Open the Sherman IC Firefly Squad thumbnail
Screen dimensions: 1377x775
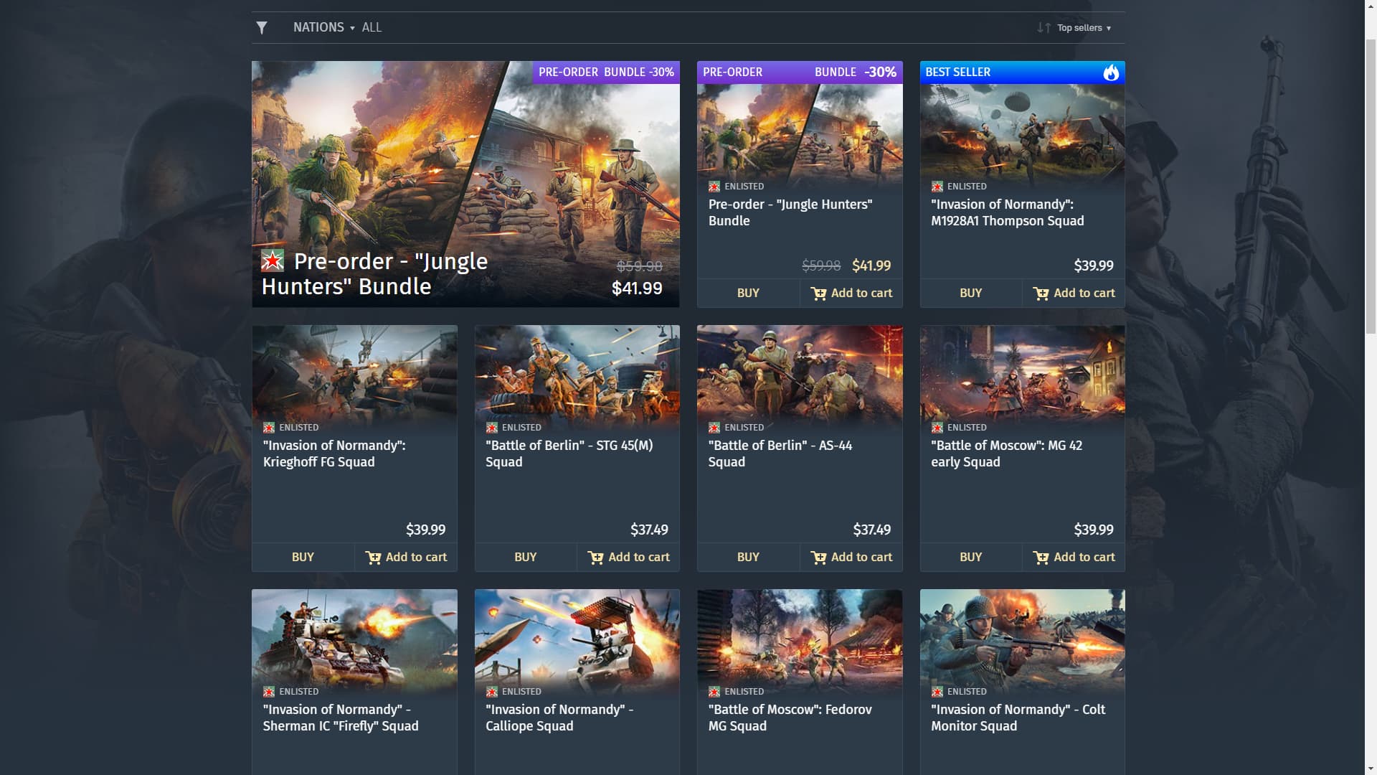pyautogui.click(x=354, y=643)
